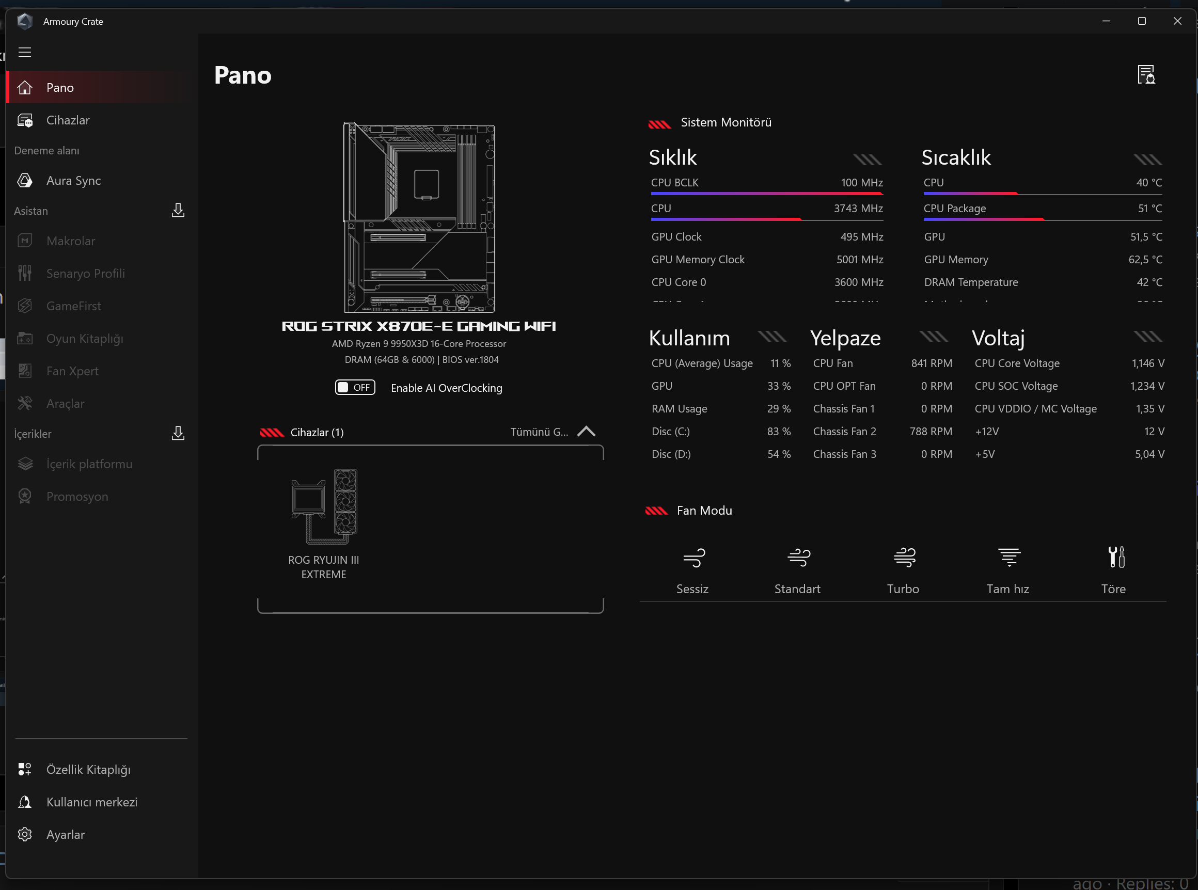The image size is (1198, 890).
Task: Click the CPU BCLK frequency bar
Action: tap(767, 194)
